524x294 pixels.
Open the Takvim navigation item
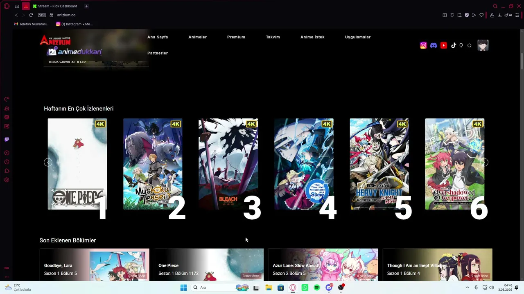273,37
